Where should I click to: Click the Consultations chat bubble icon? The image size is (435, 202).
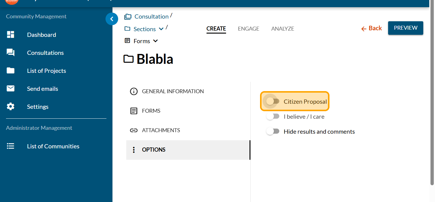[x=11, y=53]
